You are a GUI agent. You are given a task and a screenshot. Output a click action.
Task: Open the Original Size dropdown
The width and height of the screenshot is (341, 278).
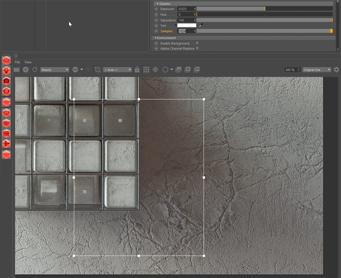point(317,70)
